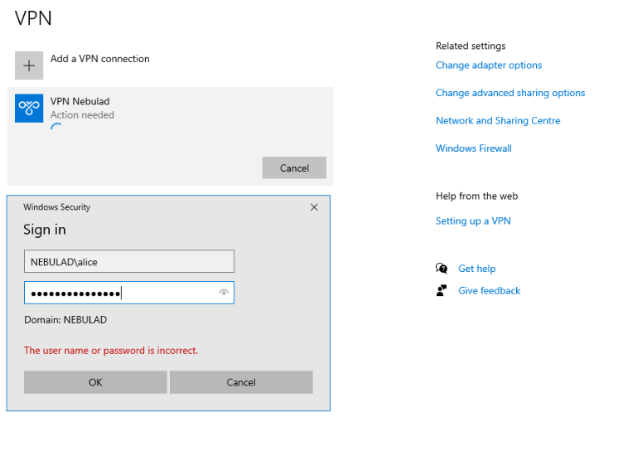Click the Windows Security dialog title
Image resolution: width=623 pixels, height=451 pixels.
pyautogui.click(x=57, y=207)
